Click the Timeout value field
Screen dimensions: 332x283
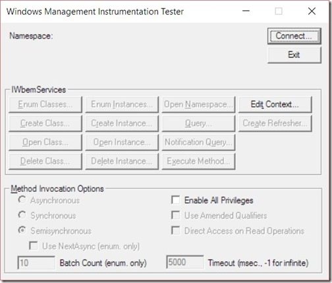pyautogui.click(x=185, y=262)
